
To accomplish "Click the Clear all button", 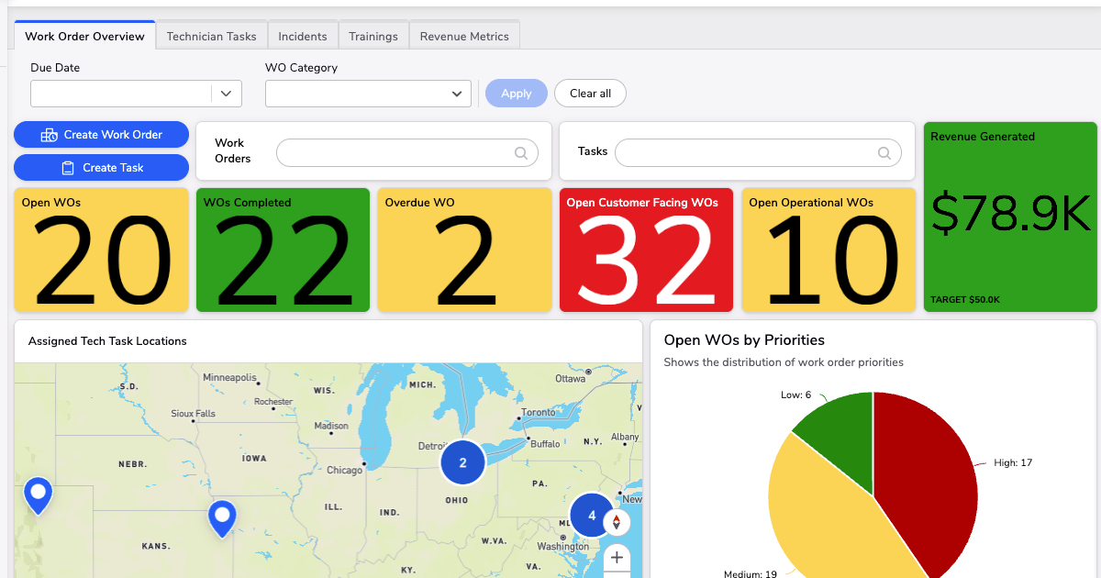I will tap(590, 94).
